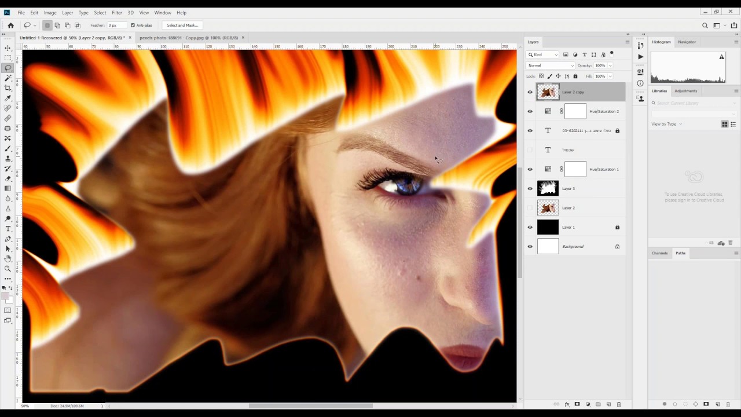The image size is (741, 417).
Task: Hide the Hue/Saturation 2 adjustment layer
Action: tap(530, 111)
